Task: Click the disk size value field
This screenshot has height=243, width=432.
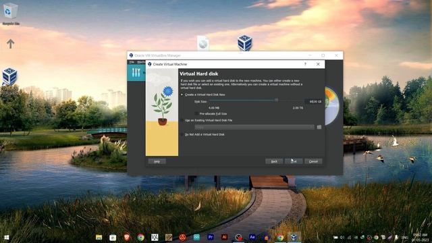Action: 313,101
